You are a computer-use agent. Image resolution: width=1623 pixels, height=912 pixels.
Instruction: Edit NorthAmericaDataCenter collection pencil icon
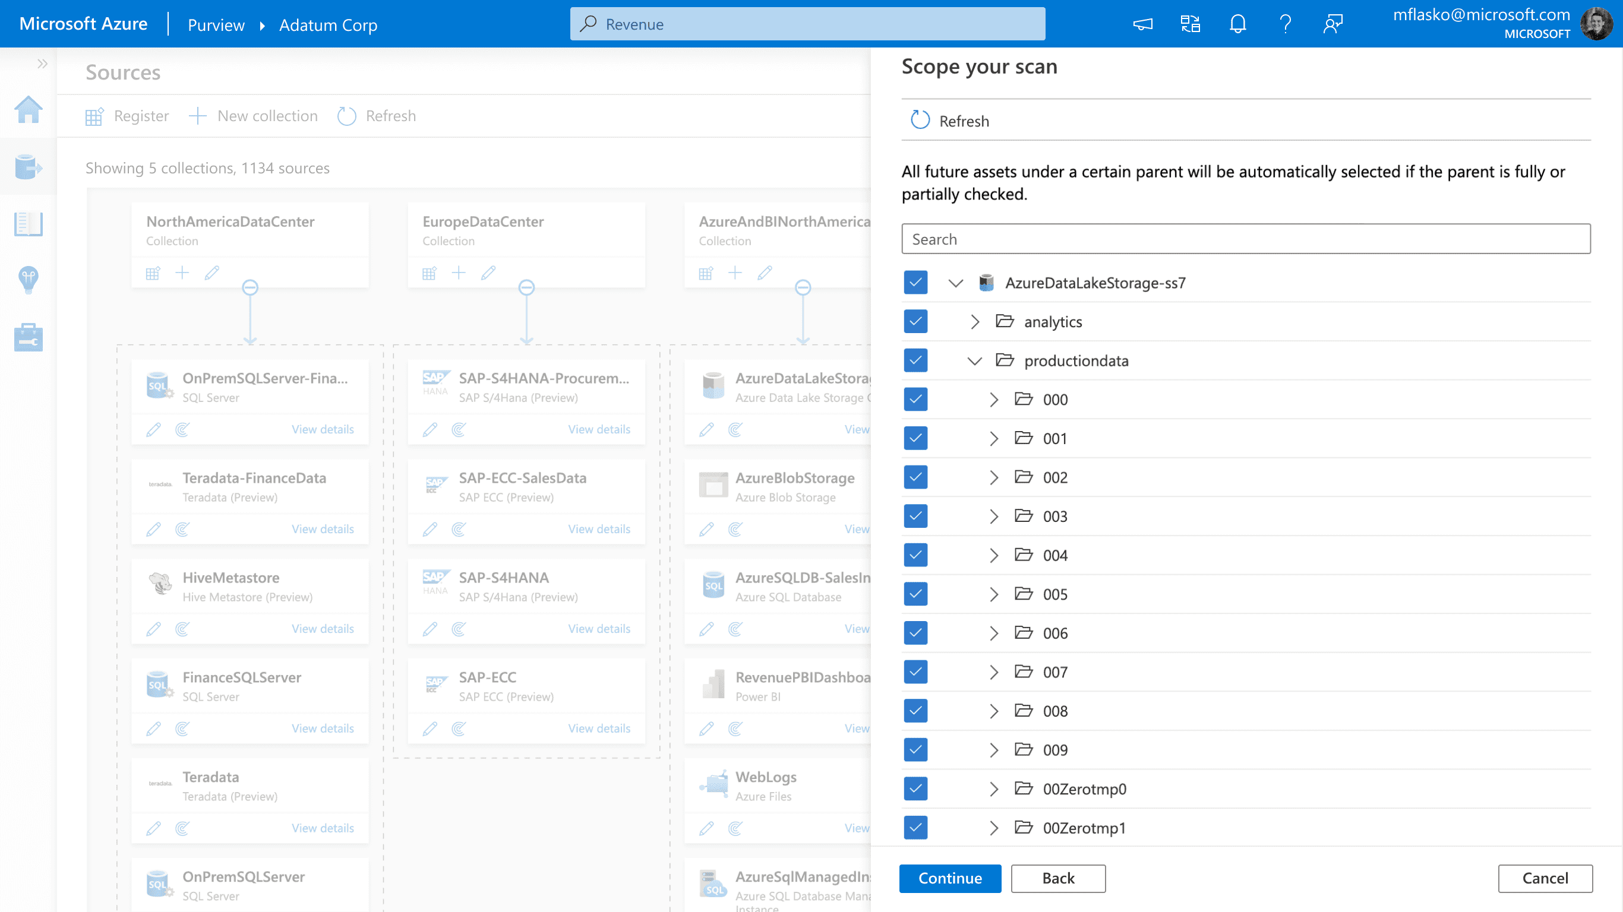[x=211, y=273]
